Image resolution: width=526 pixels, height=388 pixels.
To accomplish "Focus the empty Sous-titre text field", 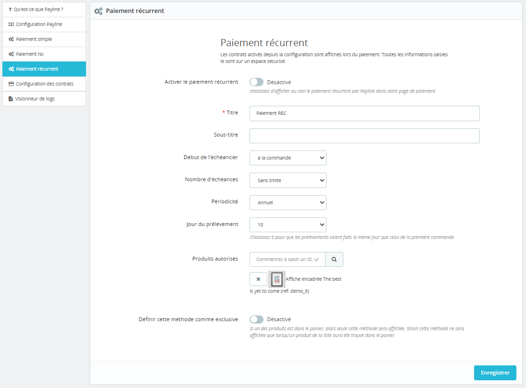I will point(364,136).
